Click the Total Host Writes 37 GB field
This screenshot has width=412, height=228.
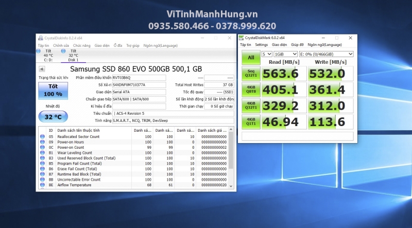[x=219, y=85]
